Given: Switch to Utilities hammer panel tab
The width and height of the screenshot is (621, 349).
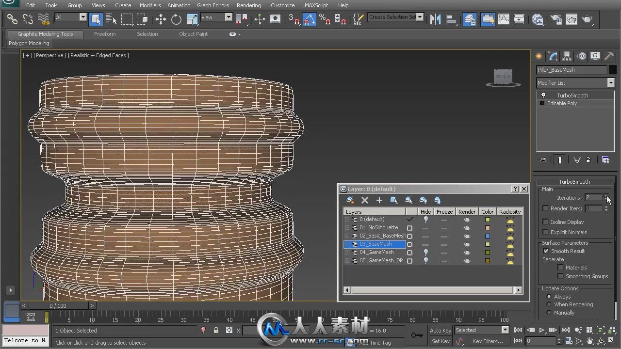Looking at the screenshot, I should (x=609, y=56).
